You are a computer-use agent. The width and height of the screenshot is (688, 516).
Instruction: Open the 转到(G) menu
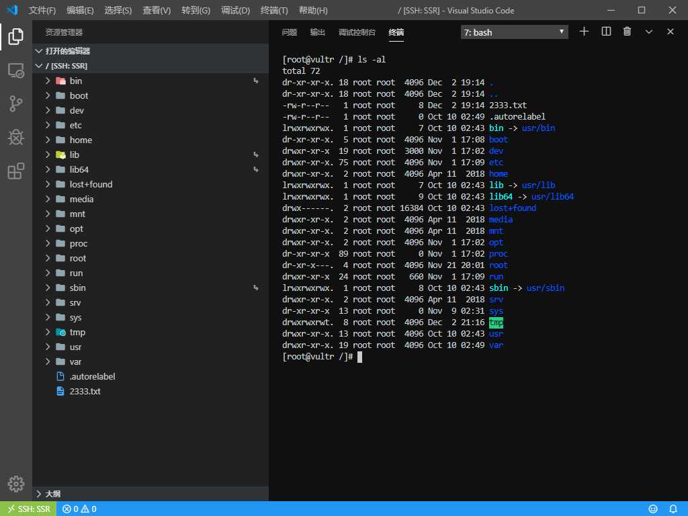196,10
